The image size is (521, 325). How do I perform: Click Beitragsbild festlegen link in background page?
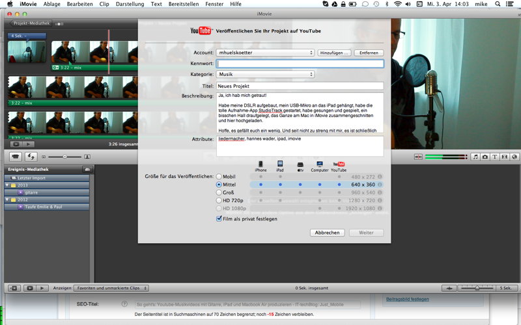[x=408, y=299]
